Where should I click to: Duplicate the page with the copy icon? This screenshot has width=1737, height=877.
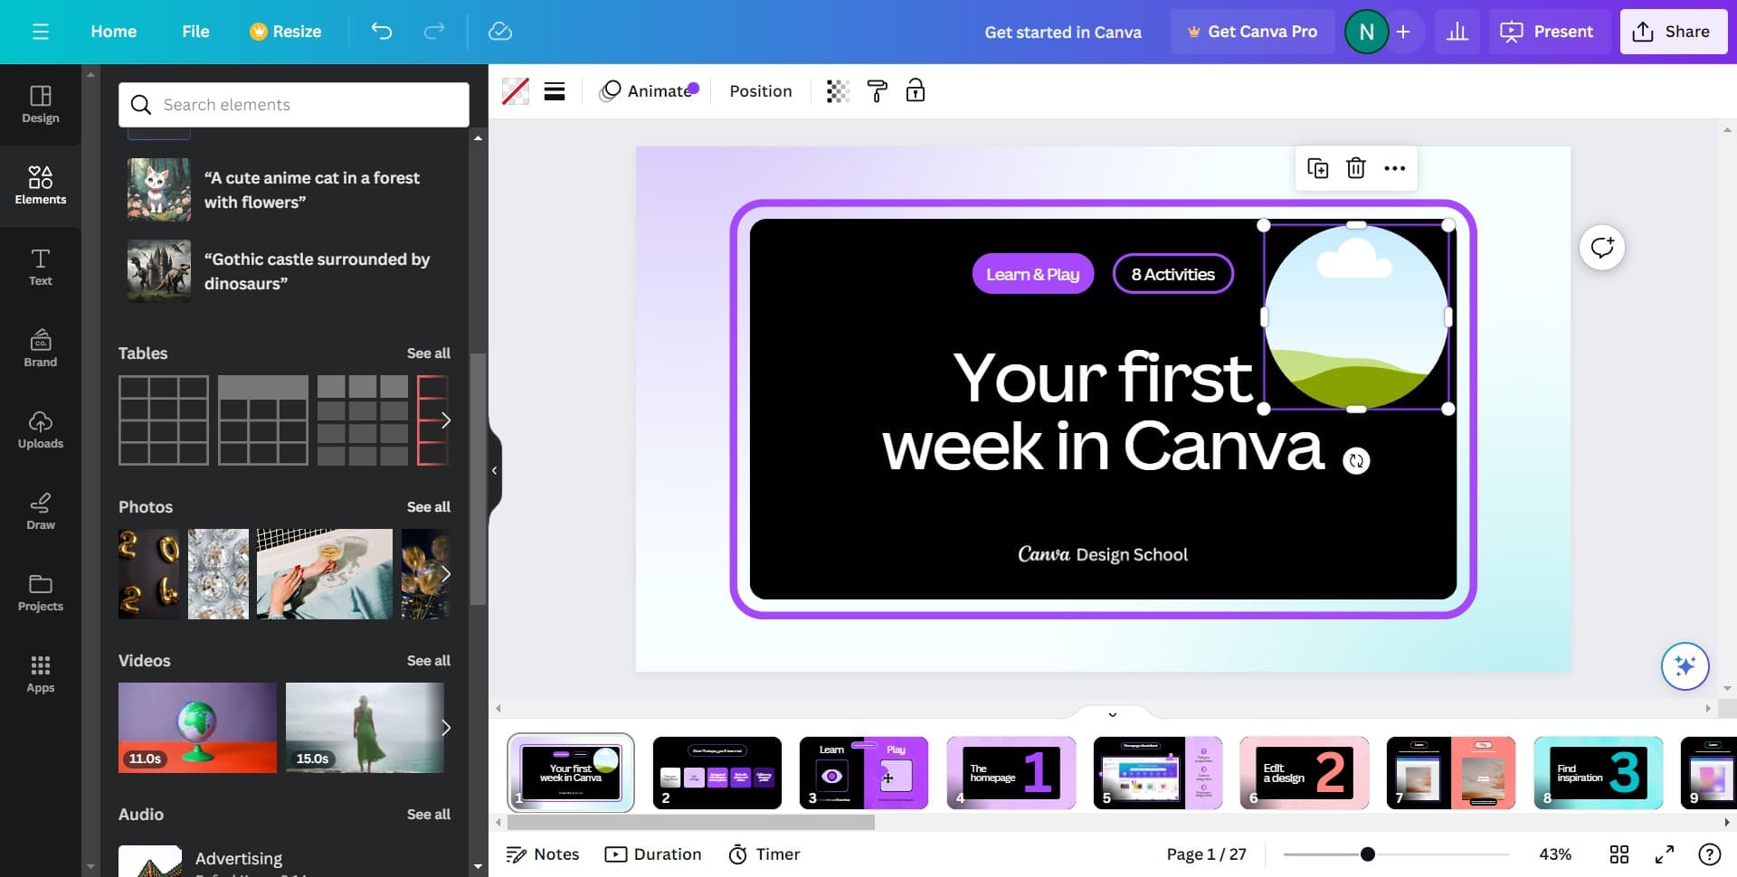coord(1317,168)
